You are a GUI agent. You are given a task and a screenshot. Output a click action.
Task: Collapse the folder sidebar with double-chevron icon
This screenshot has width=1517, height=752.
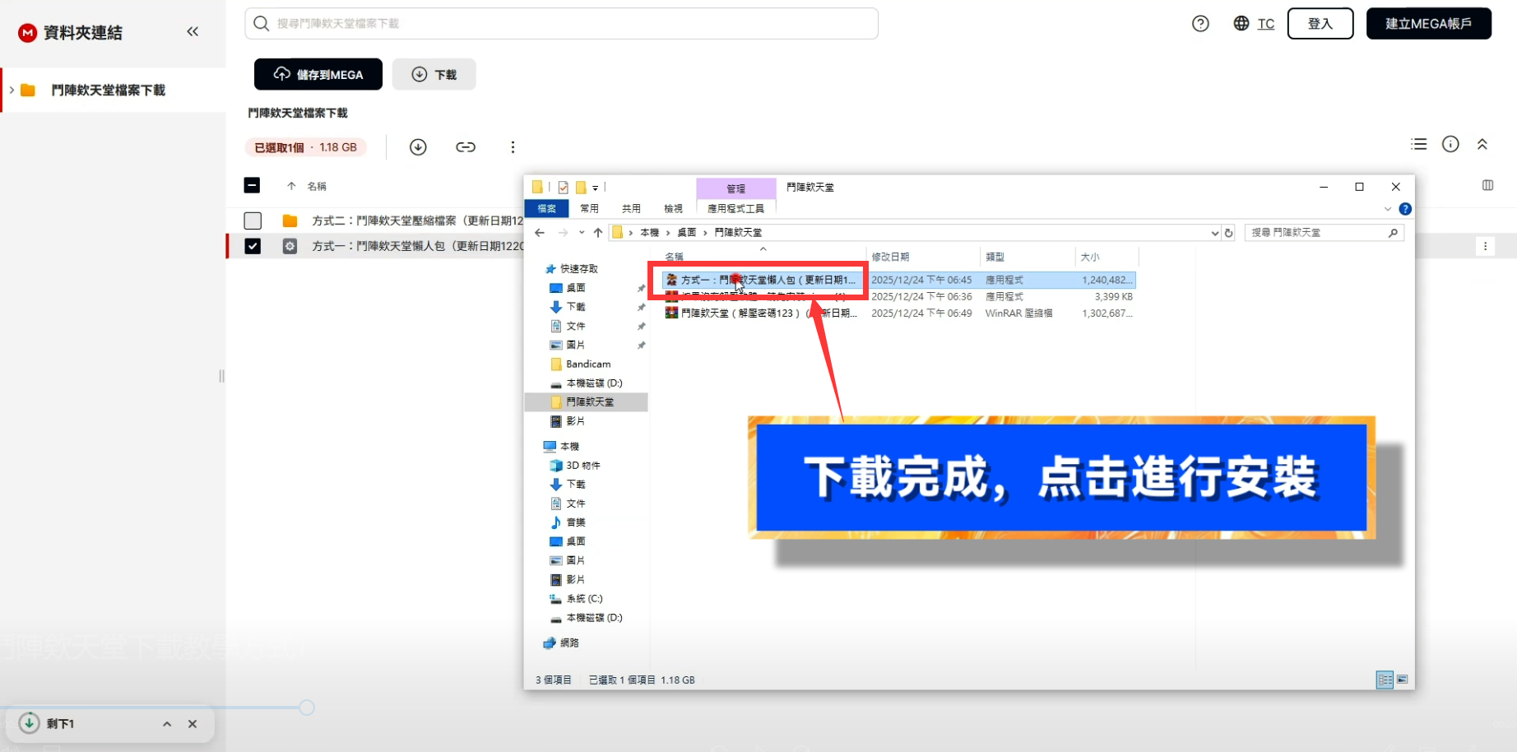pyautogui.click(x=193, y=31)
